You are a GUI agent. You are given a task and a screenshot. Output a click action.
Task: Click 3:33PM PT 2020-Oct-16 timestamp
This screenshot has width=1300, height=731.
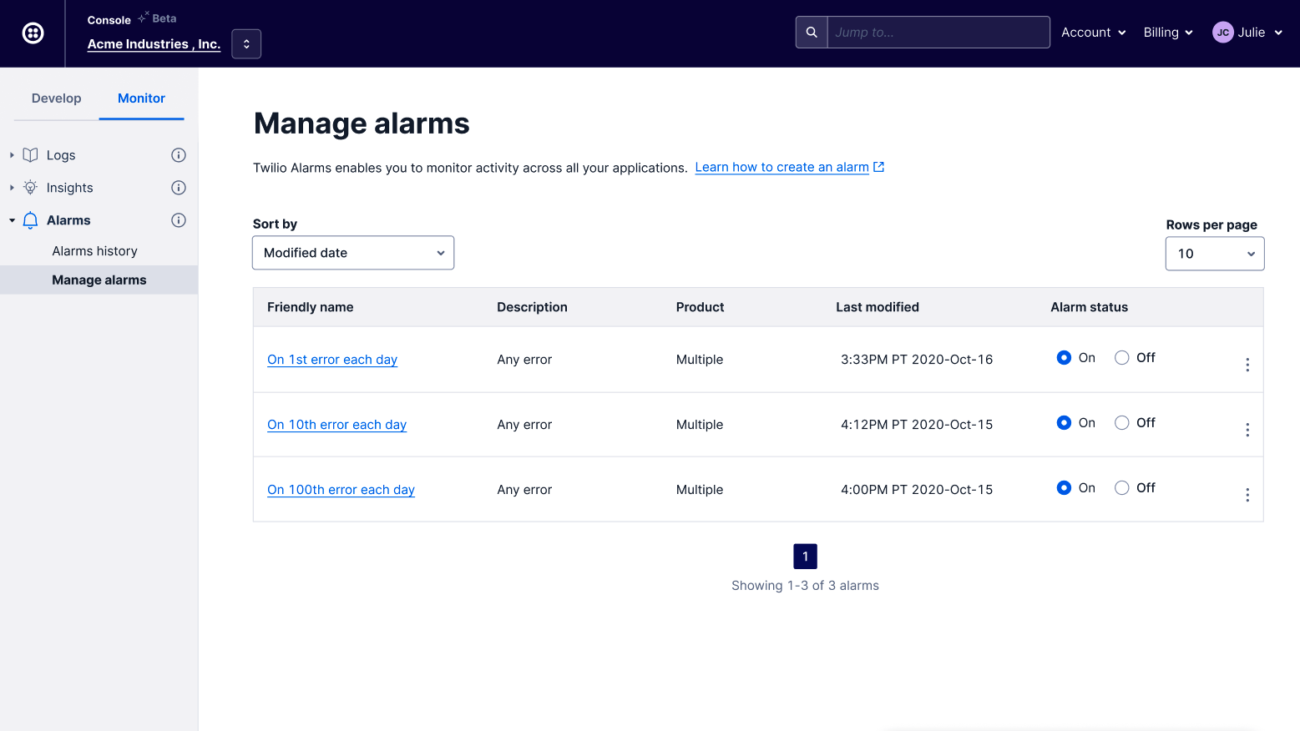click(x=917, y=360)
